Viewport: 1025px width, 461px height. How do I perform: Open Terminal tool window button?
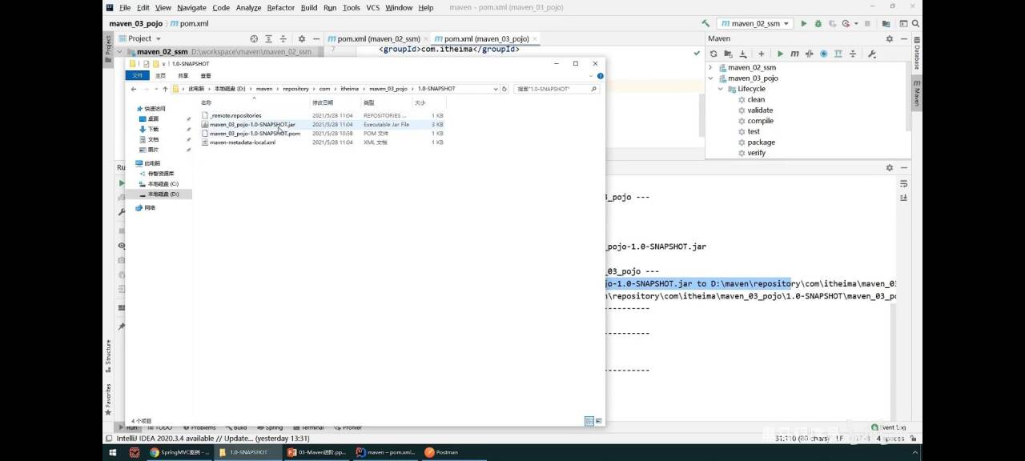[x=308, y=427]
